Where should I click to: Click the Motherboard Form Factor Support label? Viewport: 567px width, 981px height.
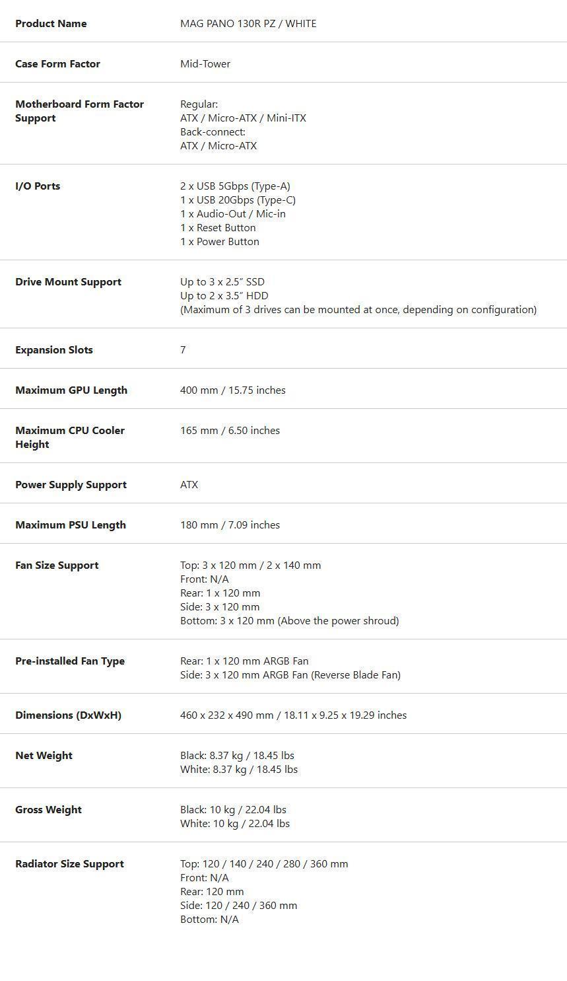coord(79,111)
